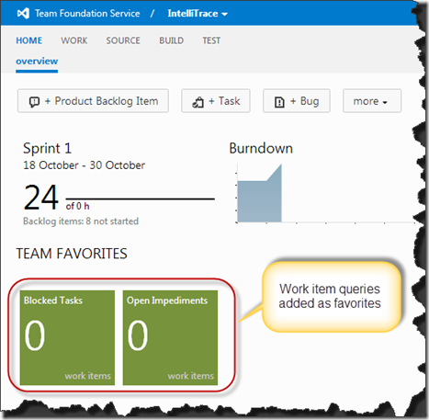Select the overview sub-tab

[x=37, y=62]
